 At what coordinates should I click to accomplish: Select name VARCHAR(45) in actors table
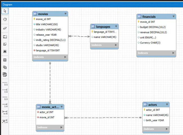click(156, 115)
